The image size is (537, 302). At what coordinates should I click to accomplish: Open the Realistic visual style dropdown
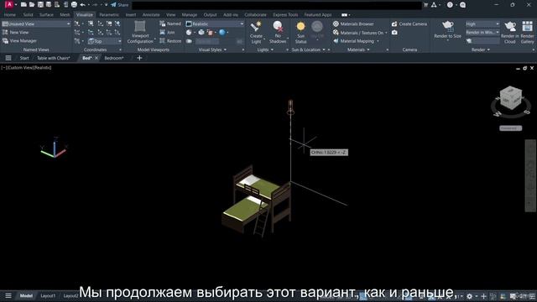[215, 23]
